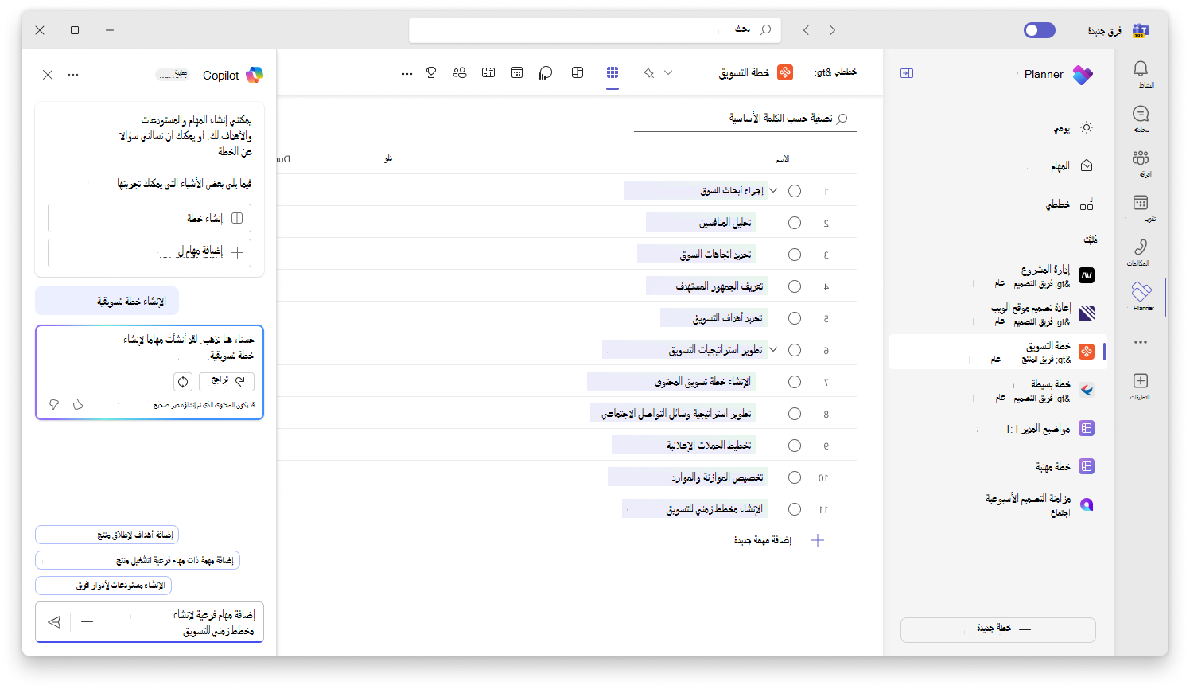Open Copilot pane more options ellipsis
The image size is (1190, 689).
[73, 75]
